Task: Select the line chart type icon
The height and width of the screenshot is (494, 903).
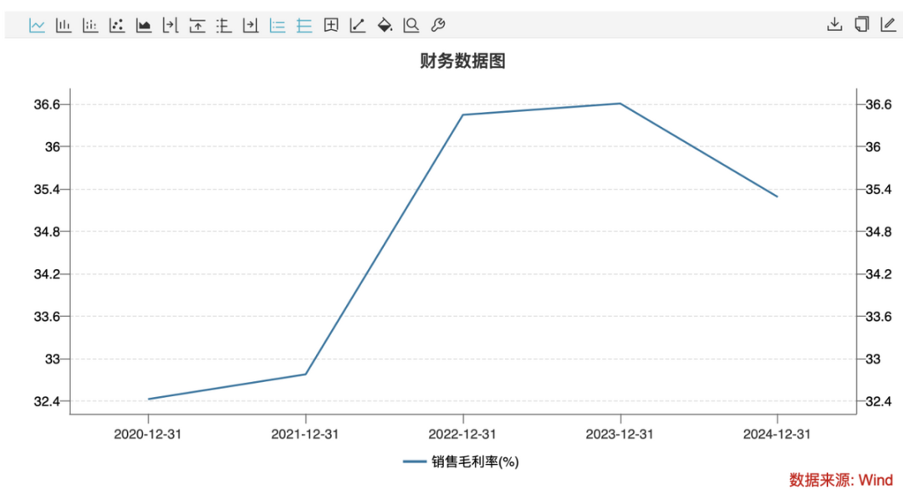Action: [37, 25]
